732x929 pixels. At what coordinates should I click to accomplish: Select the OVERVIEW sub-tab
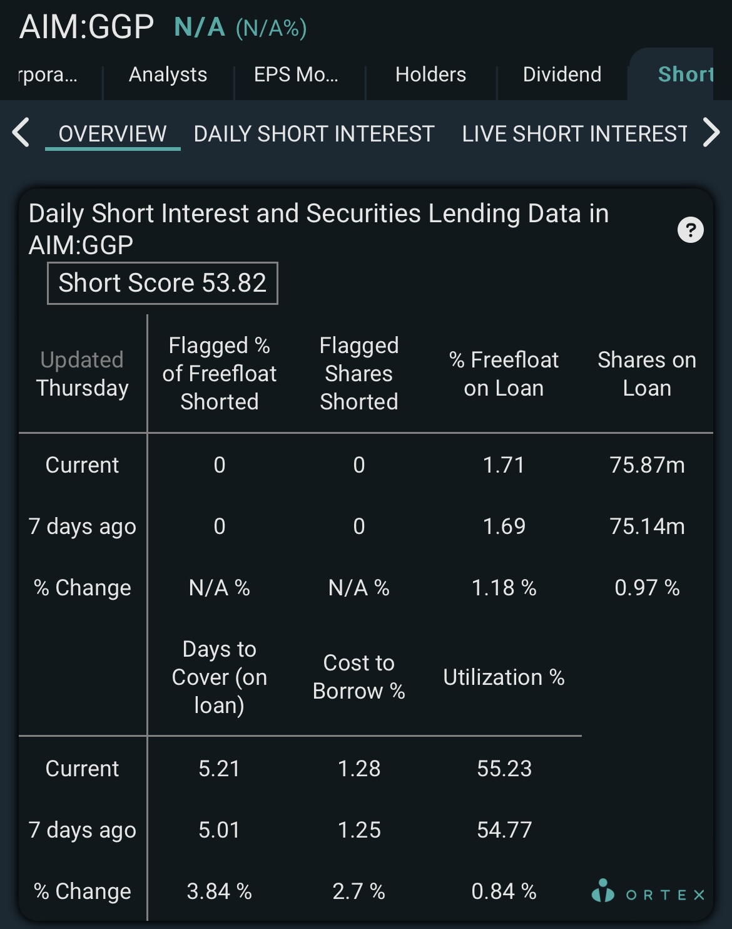pyautogui.click(x=113, y=133)
